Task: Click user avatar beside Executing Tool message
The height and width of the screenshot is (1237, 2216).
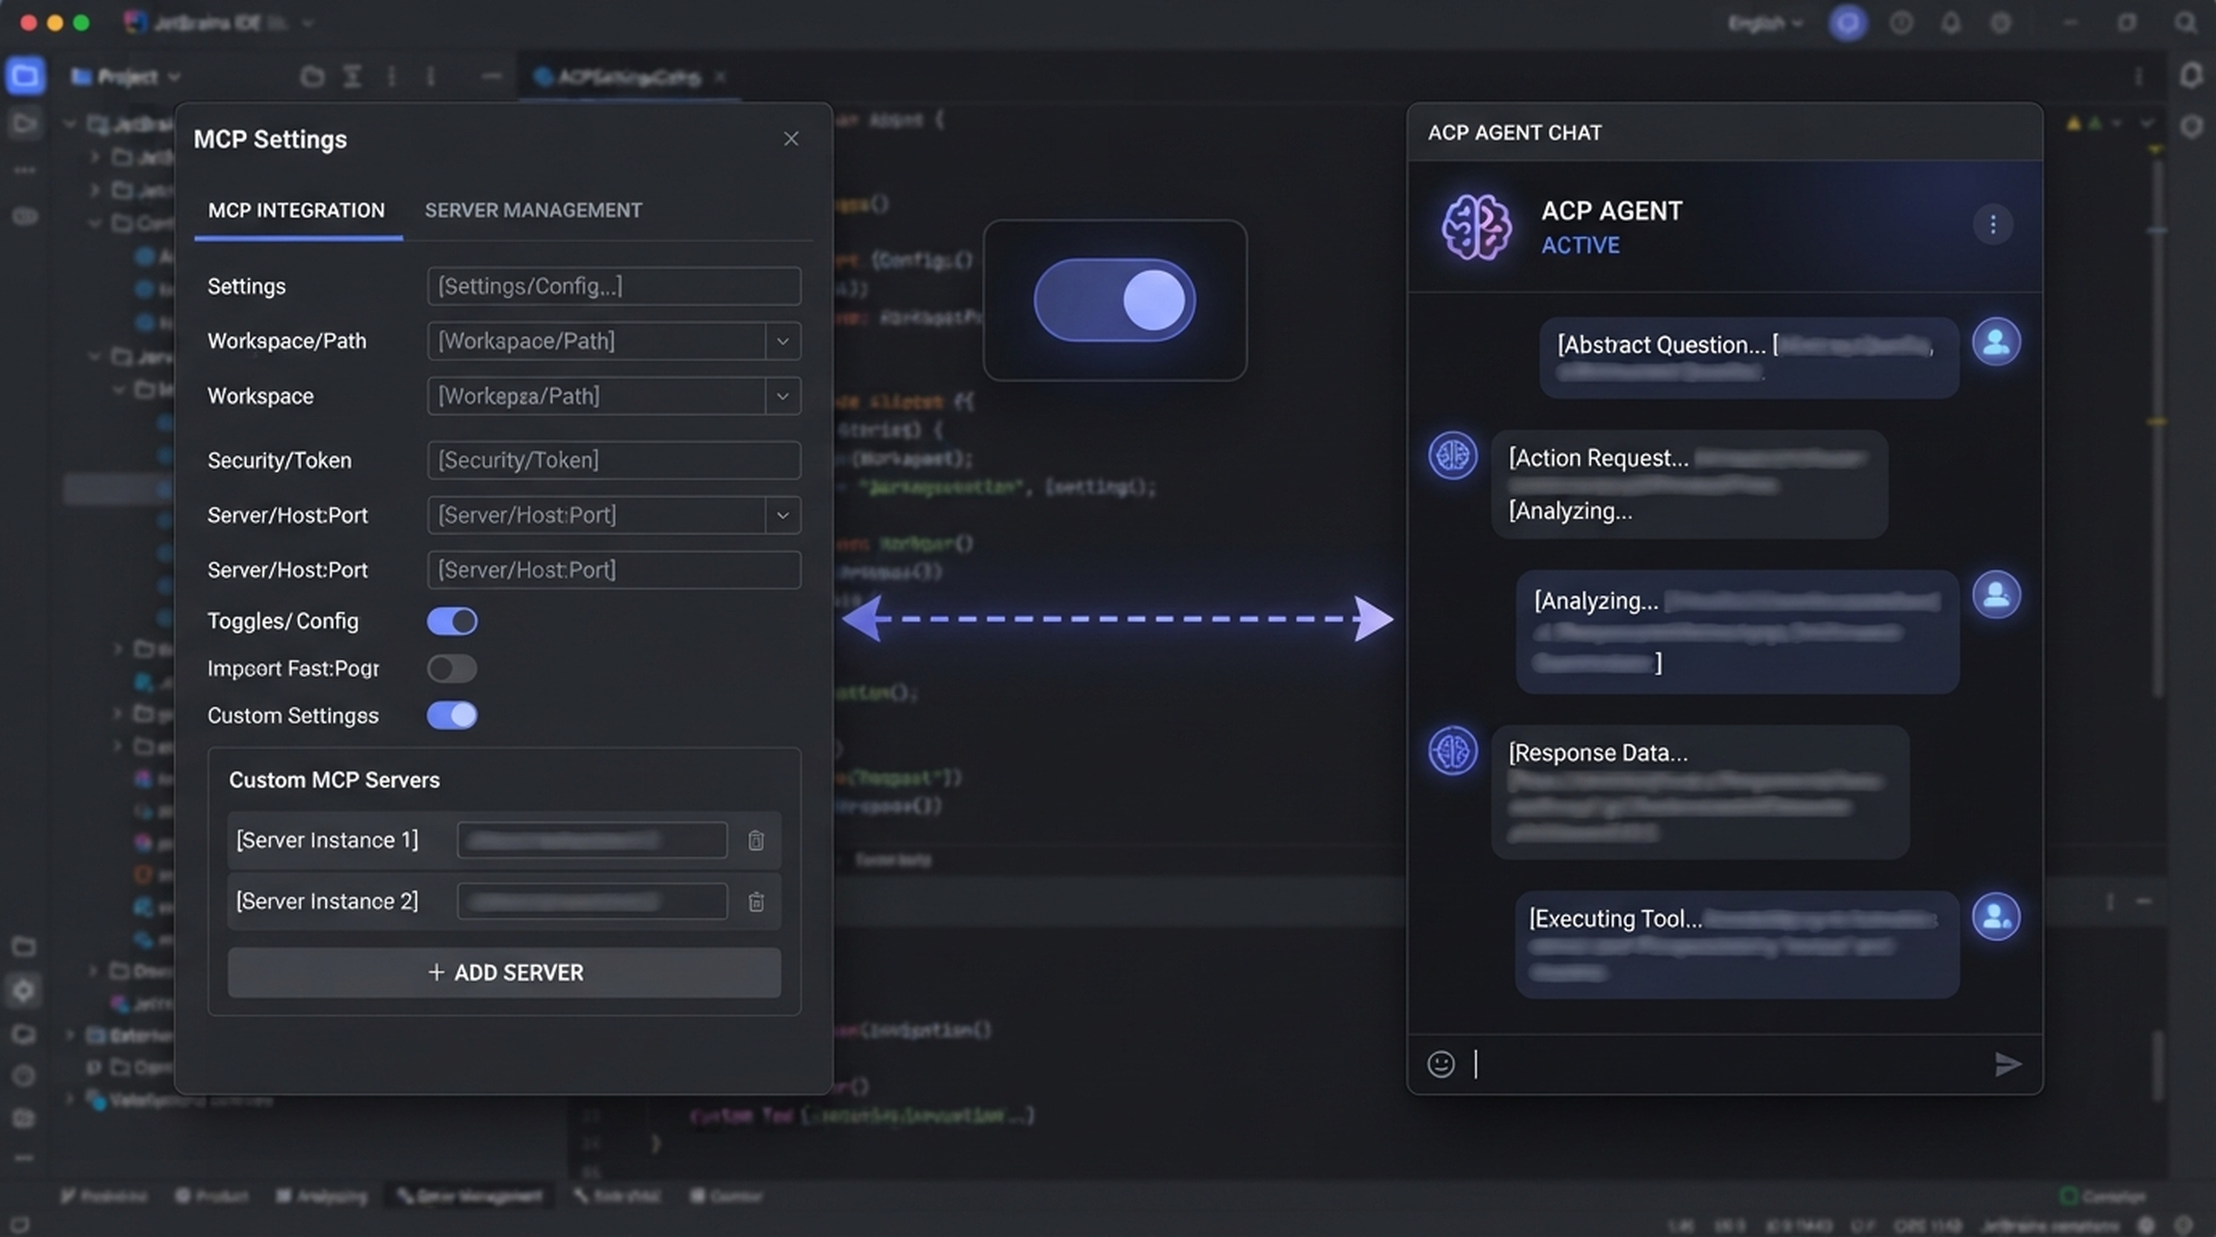Action: click(1996, 916)
